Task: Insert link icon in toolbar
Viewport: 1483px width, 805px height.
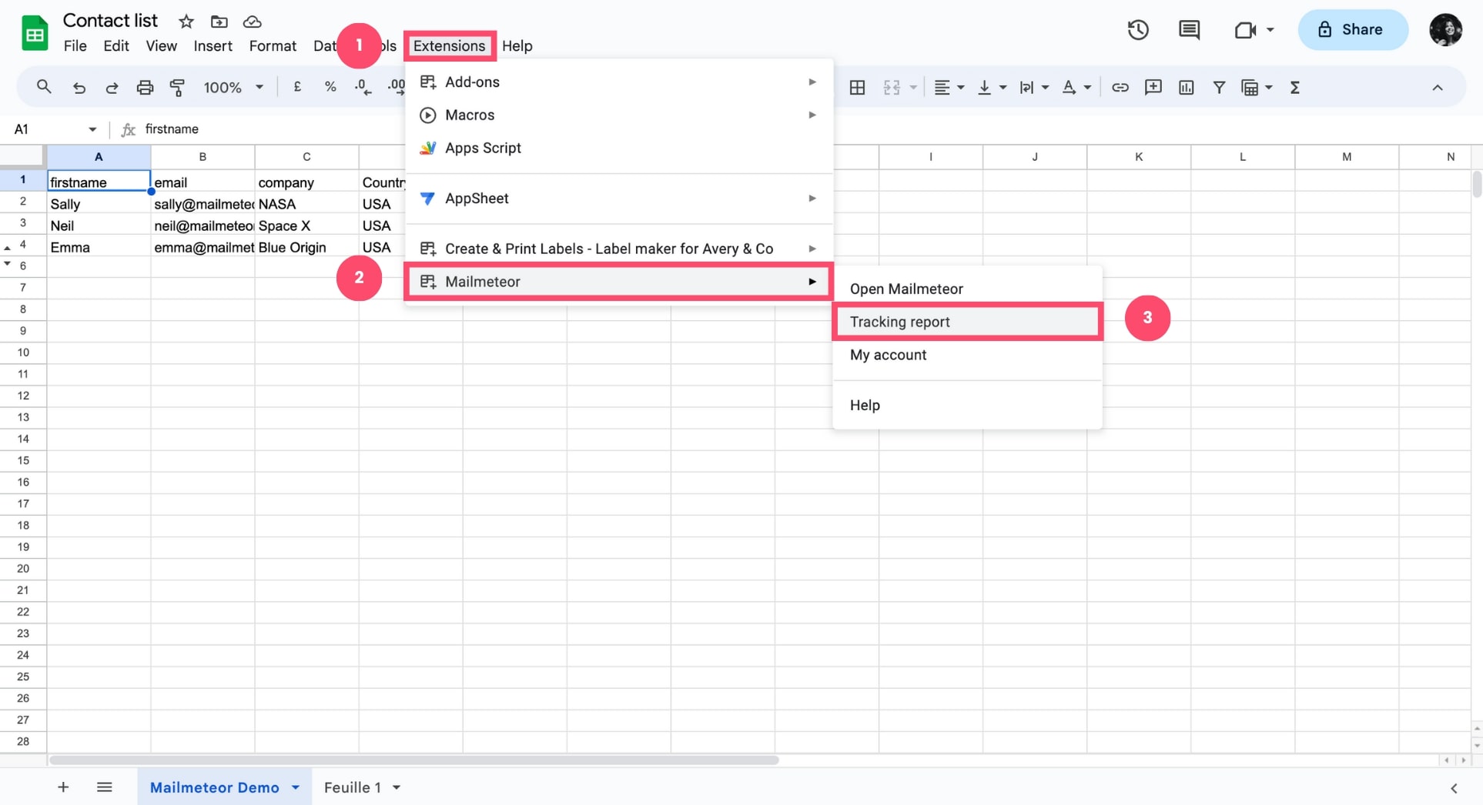Action: tap(1120, 88)
